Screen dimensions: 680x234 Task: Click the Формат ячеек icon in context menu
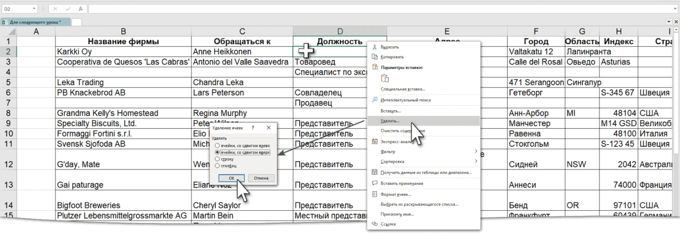374,194
